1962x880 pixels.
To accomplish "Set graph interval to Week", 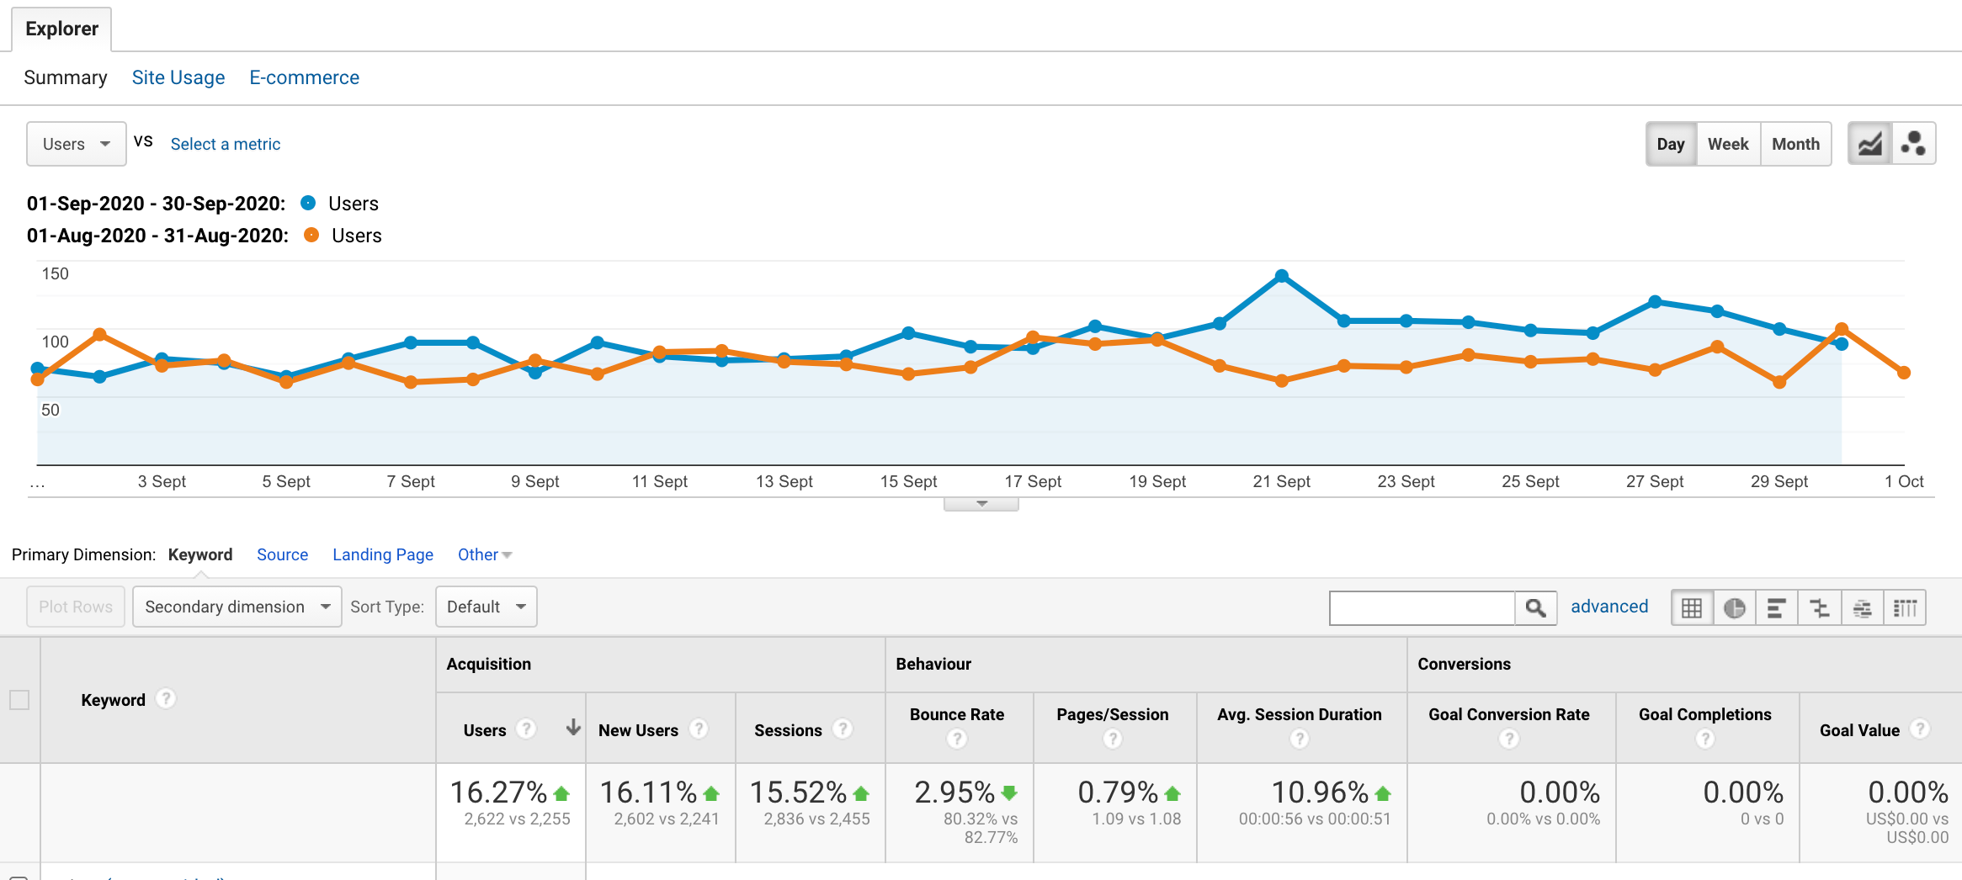I will 1728,144.
